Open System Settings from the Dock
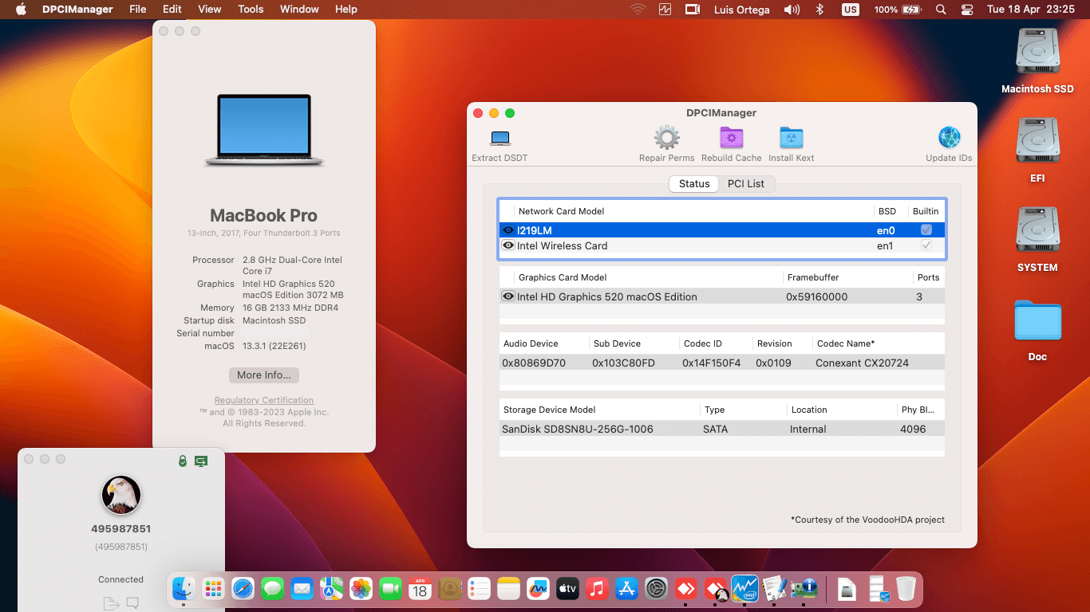The height and width of the screenshot is (612, 1090). point(656,589)
